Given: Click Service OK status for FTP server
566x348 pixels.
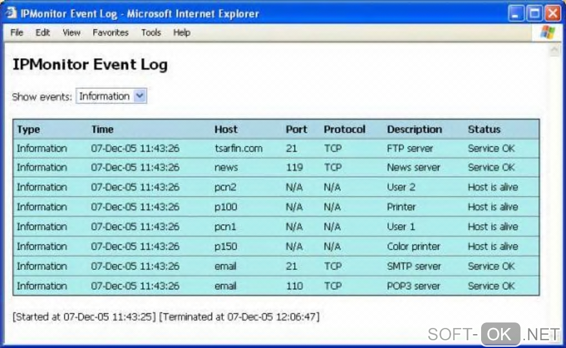Looking at the screenshot, I should (x=491, y=148).
